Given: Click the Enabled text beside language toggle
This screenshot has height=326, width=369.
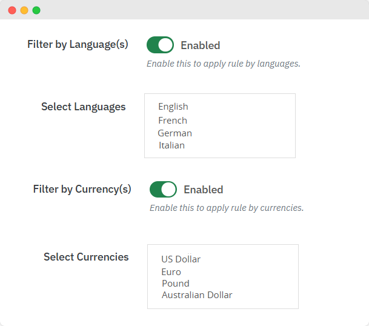Looking at the screenshot, I should click(x=201, y=45).
